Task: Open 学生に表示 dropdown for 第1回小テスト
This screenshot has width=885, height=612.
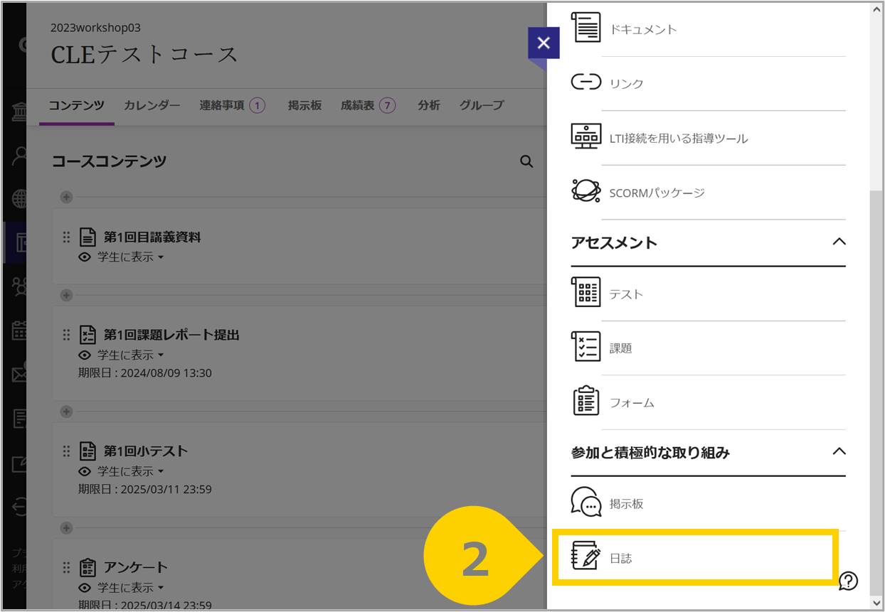Action: 130,471
